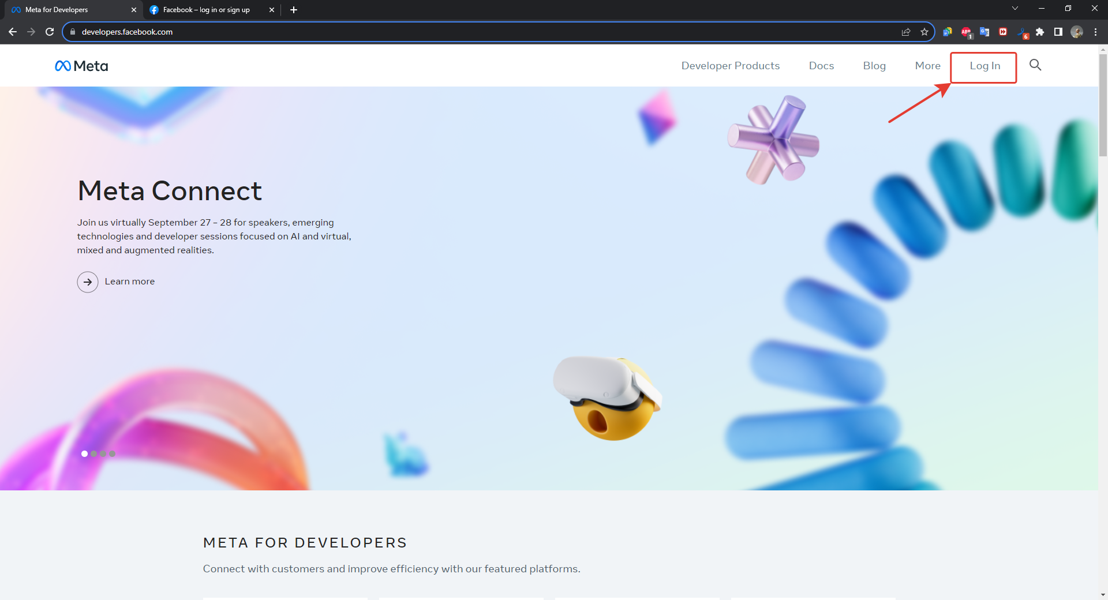Click the Meta logo
The width and height of the screenshot is (1108, 600).
point(81,66)
